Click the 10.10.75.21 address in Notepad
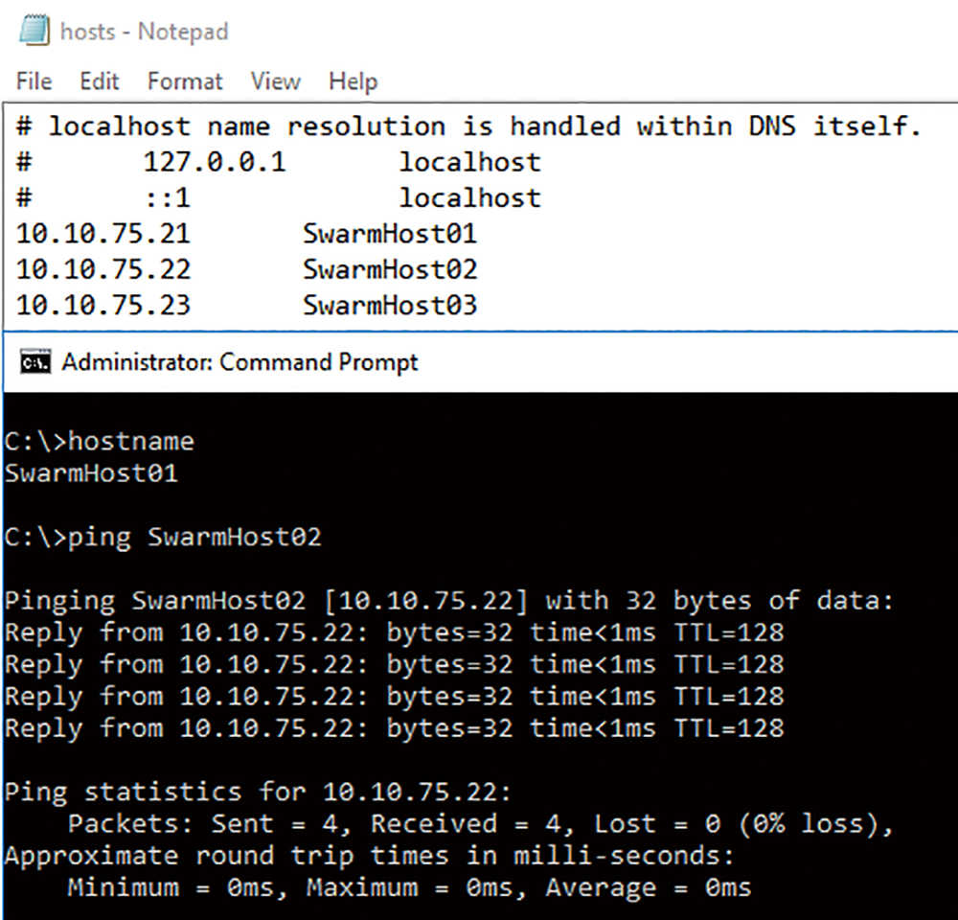This screenshot has width=958, height=920. (x=103, y=234)
